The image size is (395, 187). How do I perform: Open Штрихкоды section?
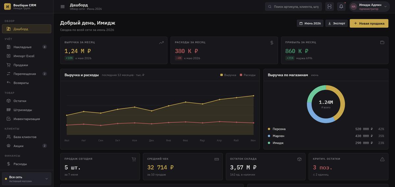[27, 110]
